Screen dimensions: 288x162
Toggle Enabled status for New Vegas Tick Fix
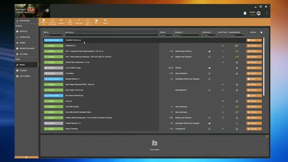tap(52, 90)
